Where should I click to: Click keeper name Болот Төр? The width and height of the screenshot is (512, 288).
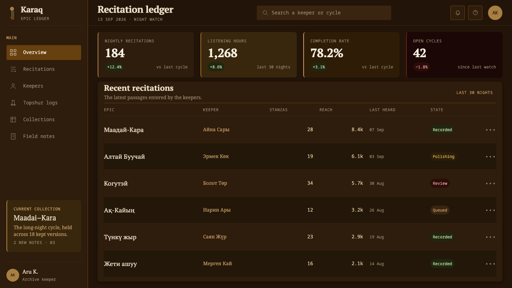(x=215, y=183)
